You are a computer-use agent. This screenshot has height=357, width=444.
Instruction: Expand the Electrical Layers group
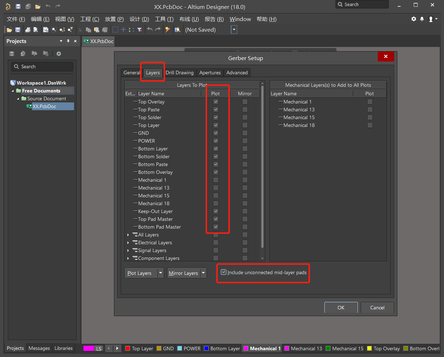[x=128, y=243]
